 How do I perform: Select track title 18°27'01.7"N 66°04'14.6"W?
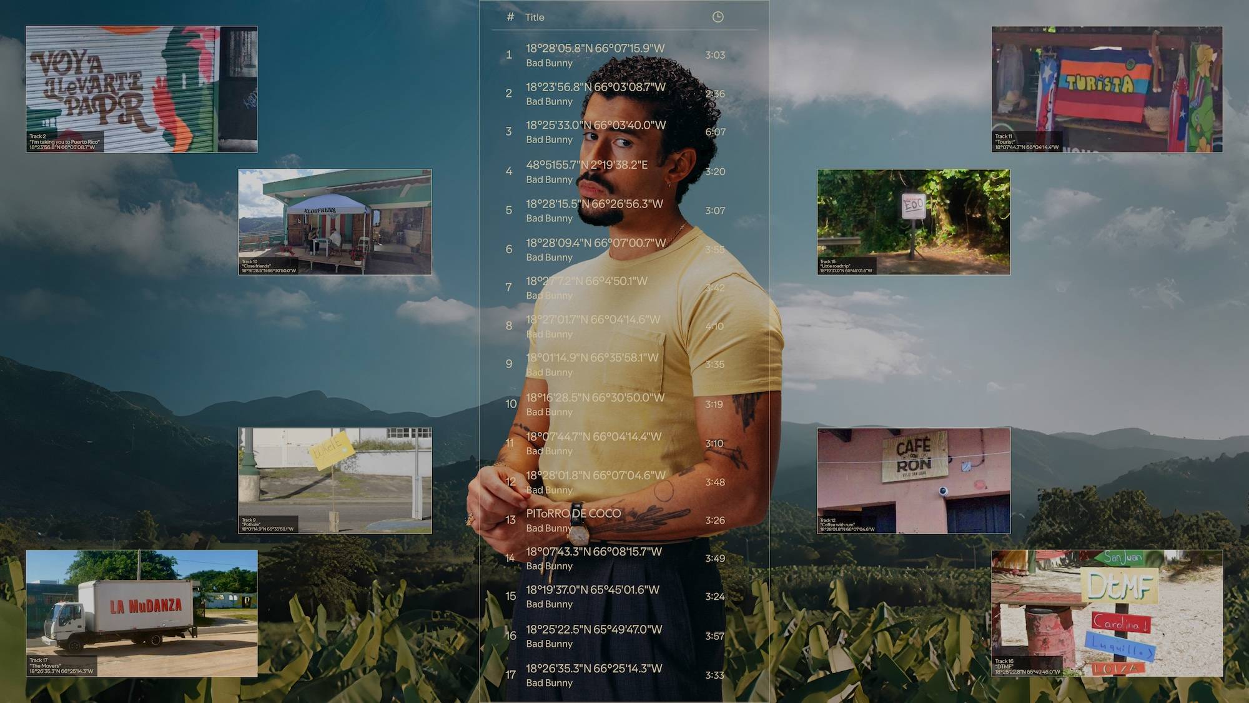(x=593, y=319)
